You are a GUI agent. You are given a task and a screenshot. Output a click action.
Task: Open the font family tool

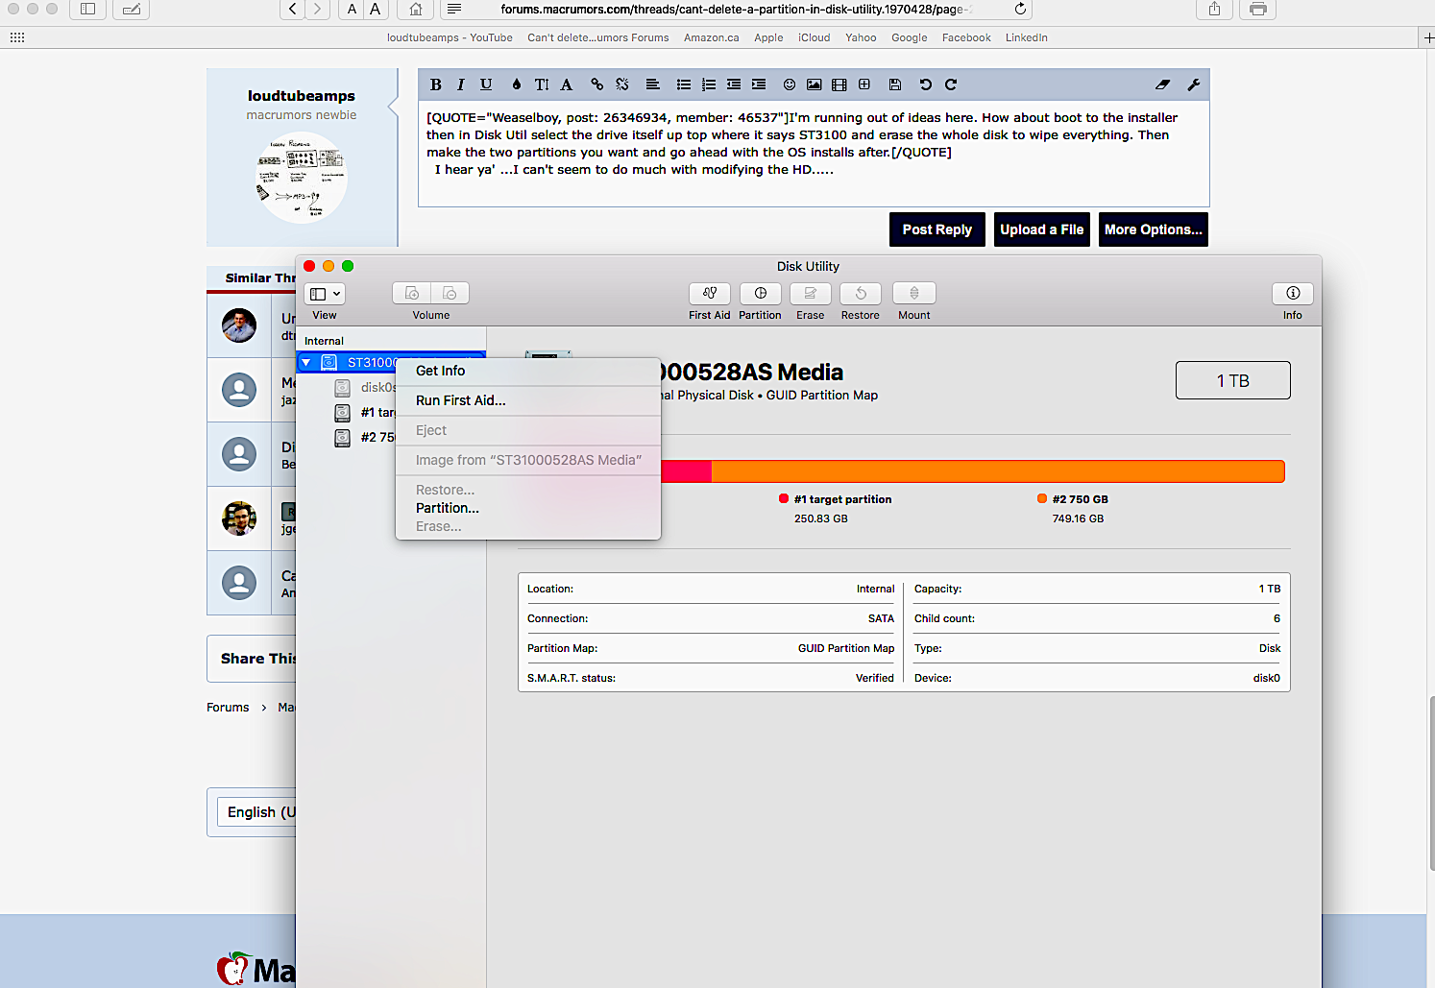point(567,84)
